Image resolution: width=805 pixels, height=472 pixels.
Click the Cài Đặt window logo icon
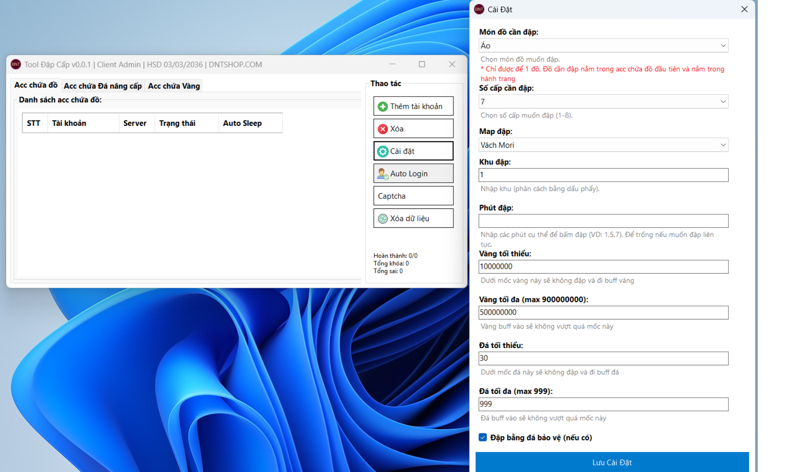(x=479, y=9)
